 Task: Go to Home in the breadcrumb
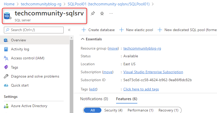9,4
